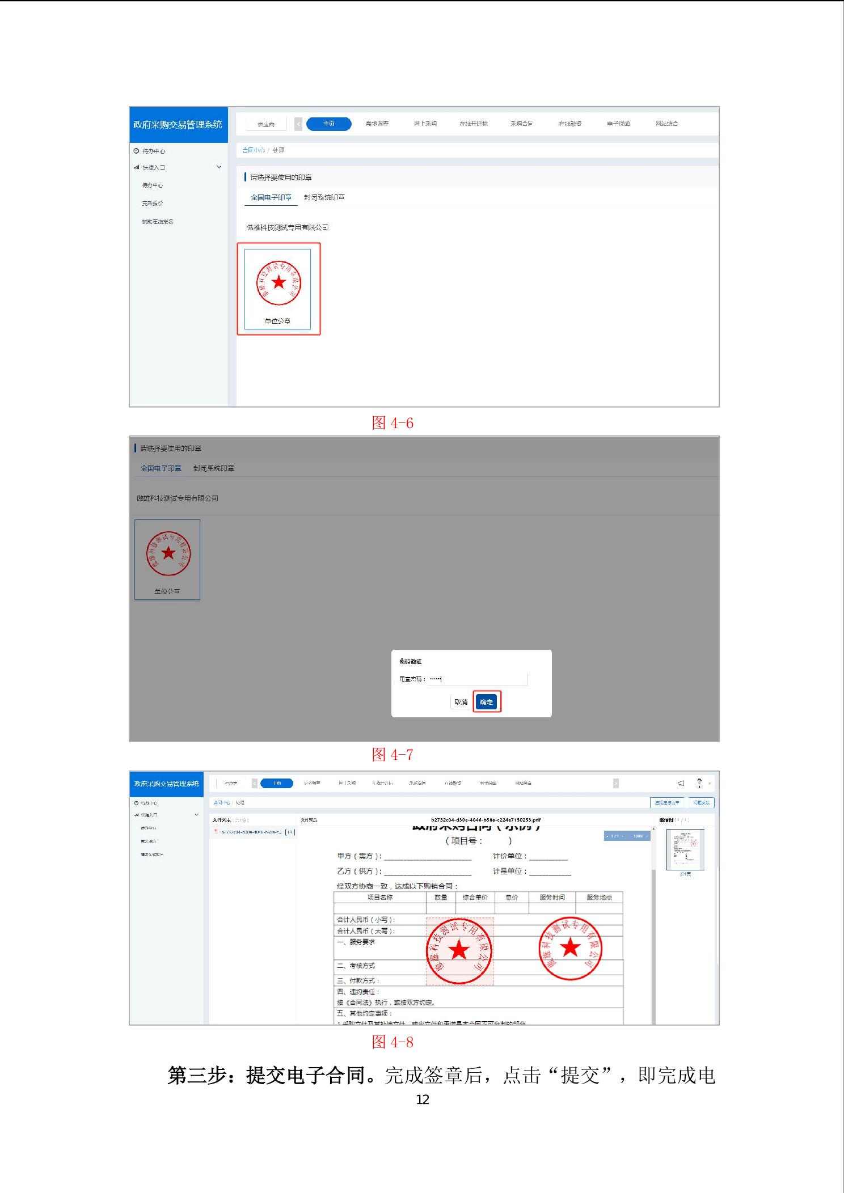Open the user avatar dropdown in 图 4-8
The width and height of the screenshot is (844, 1193).
[x=700, y=783]
